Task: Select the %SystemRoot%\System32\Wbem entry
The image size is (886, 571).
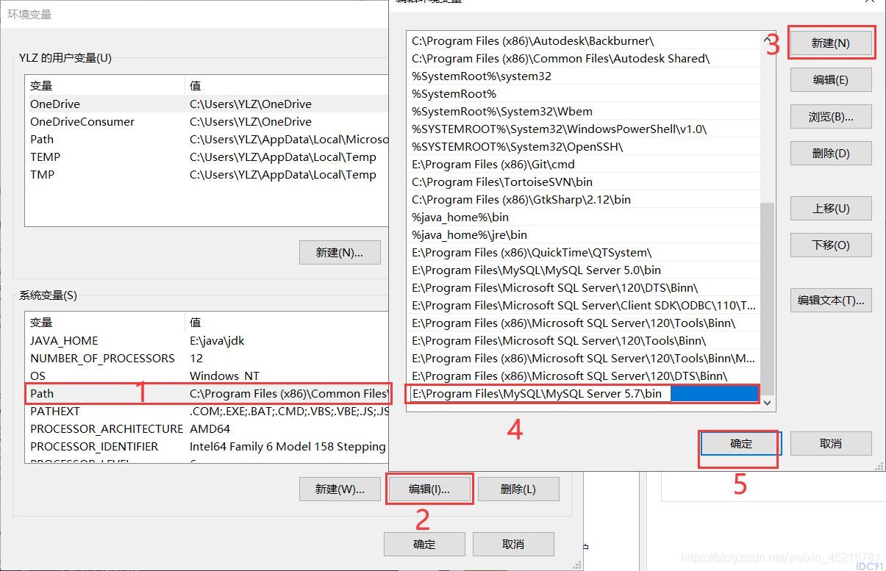Action: [584, 112]
